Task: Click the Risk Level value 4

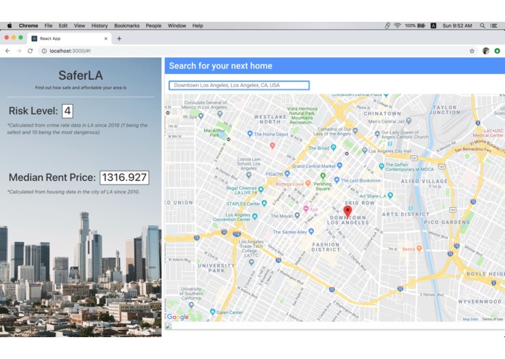Action: coord(68,111)
